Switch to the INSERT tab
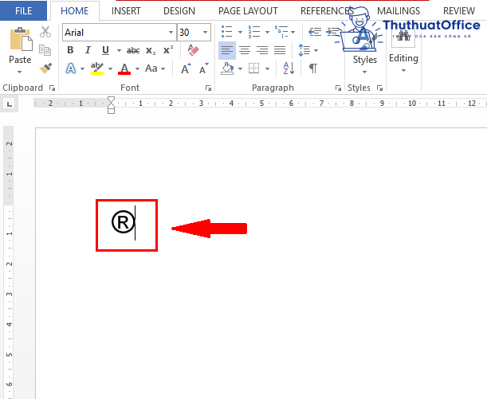Viewport: 487px width, 399px height. point(126,11)
